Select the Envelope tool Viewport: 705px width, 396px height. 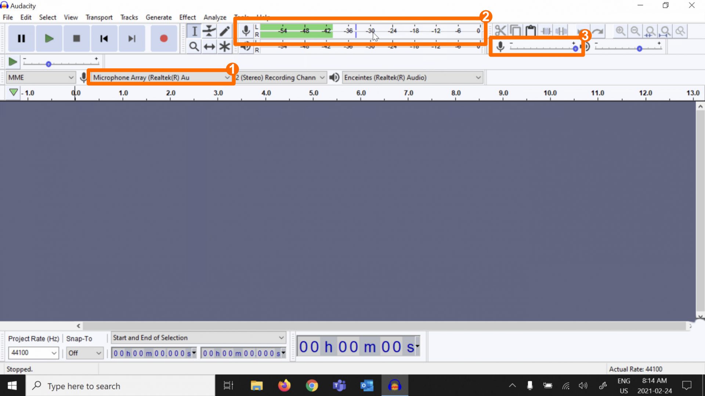tap(209, 31)
